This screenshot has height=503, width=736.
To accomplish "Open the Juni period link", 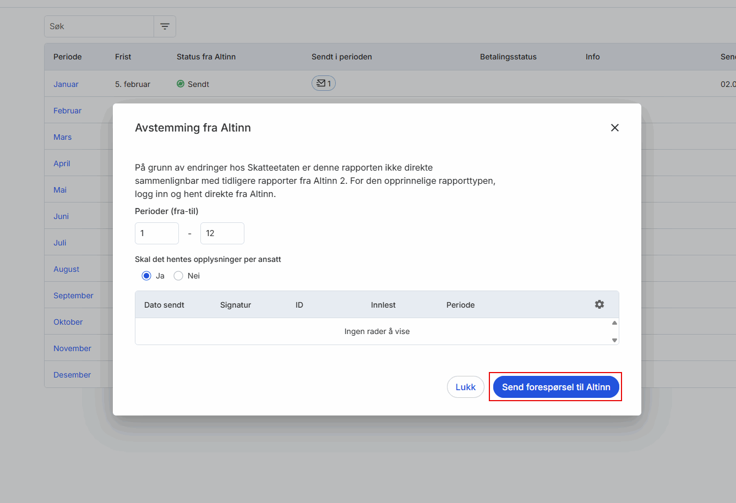I will coord(61,216).
